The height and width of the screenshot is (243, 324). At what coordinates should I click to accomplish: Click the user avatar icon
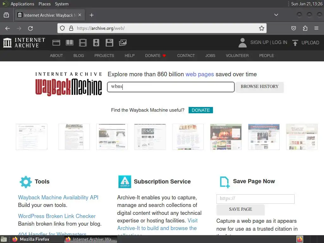coord(242,43)
